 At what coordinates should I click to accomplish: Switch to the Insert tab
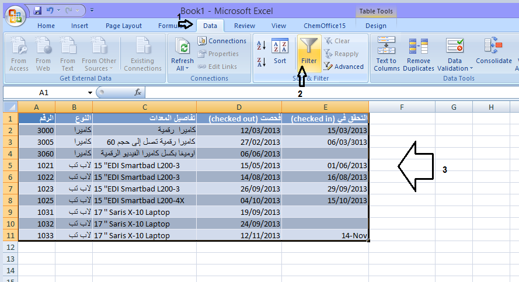pyautogui.click(x=79, y=26)
